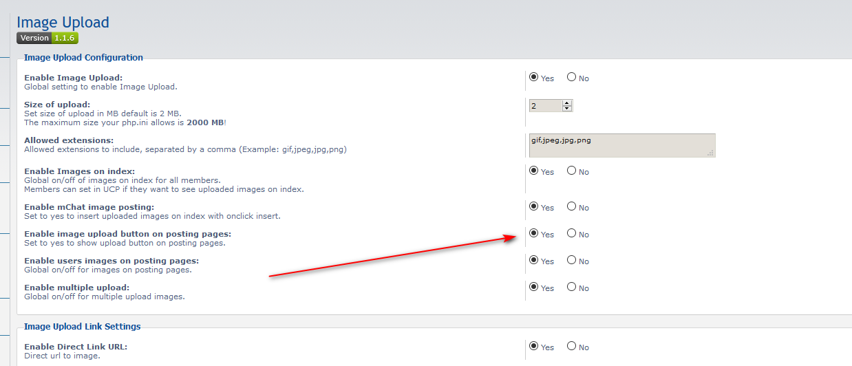Select Yes for Enable Image Upload
The image size is (852, 366).
(x=534, y=78)
